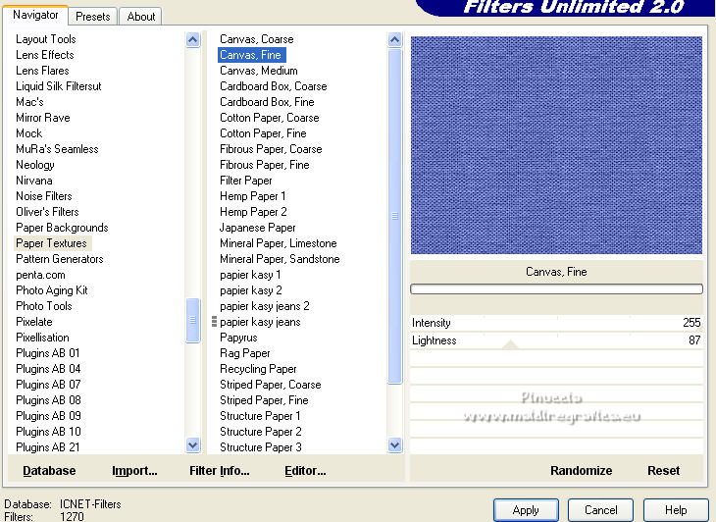The width and height of the screenshot is (716, 522).
Task: Choose Cardboard Box, Coarse filter
Action: (x=273, y=86)
